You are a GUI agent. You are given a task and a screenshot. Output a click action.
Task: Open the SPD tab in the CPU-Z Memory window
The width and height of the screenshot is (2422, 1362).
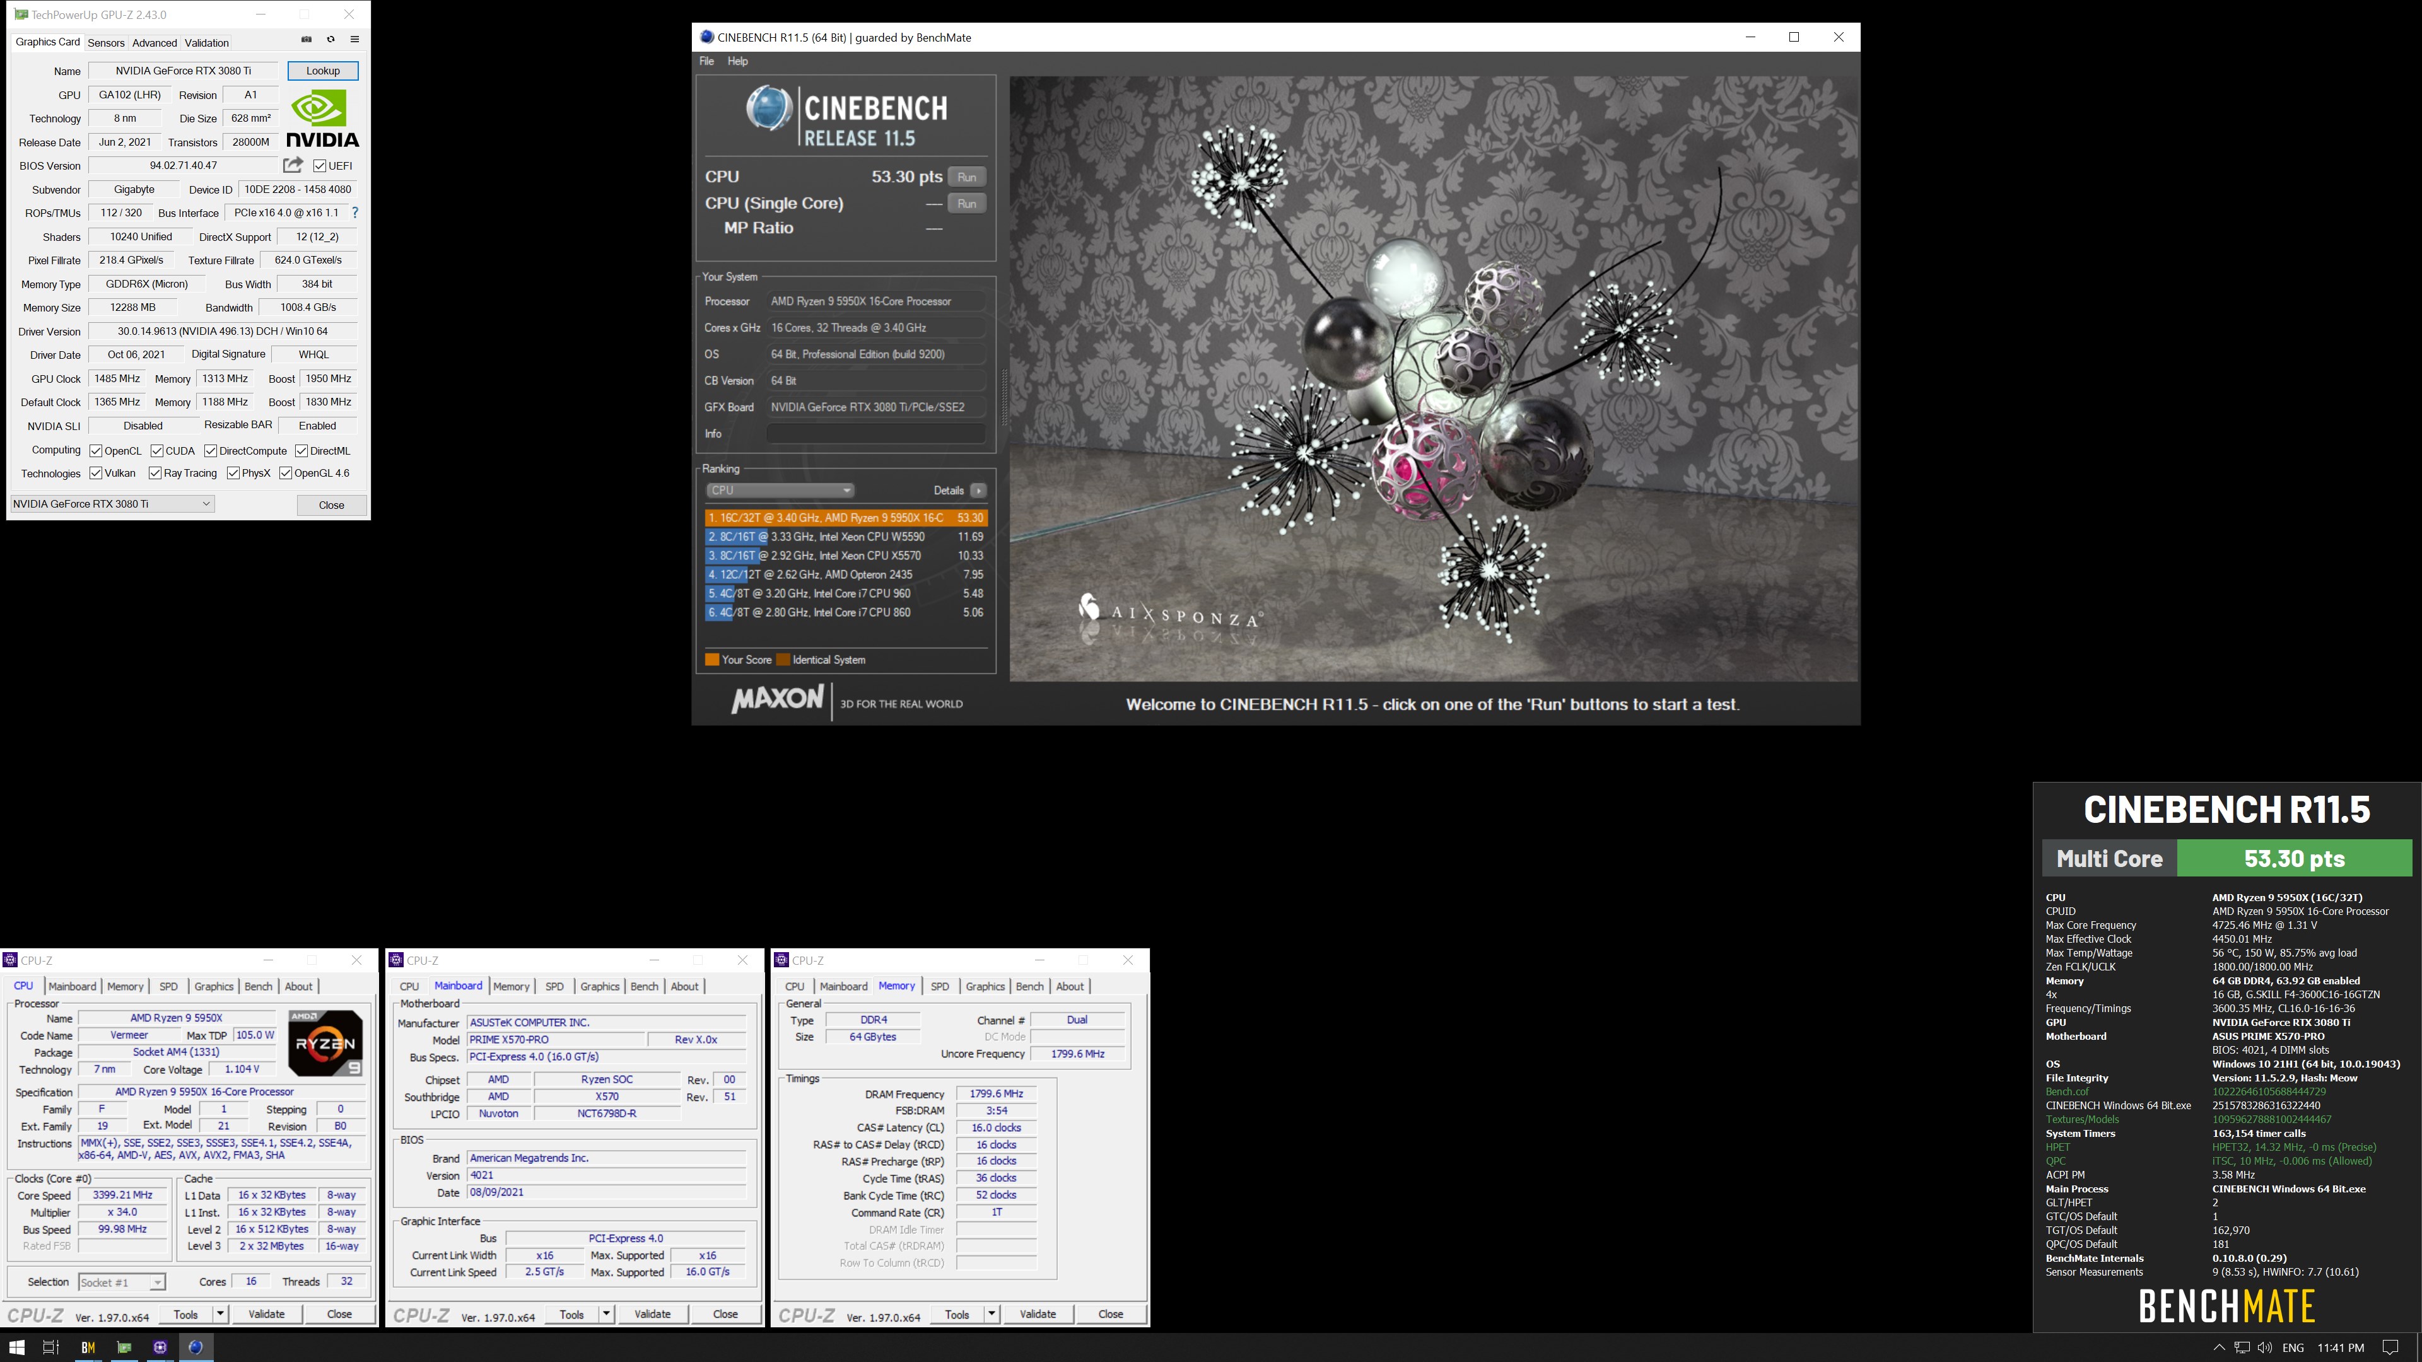click(x=939, y=986)
